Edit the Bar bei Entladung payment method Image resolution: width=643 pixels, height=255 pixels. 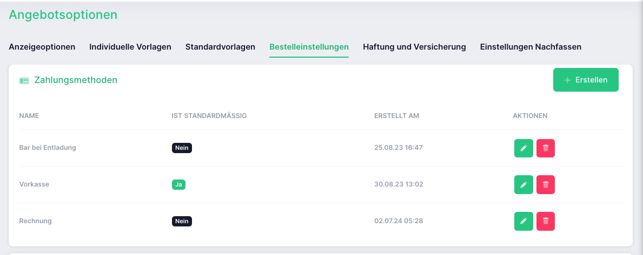523,148
